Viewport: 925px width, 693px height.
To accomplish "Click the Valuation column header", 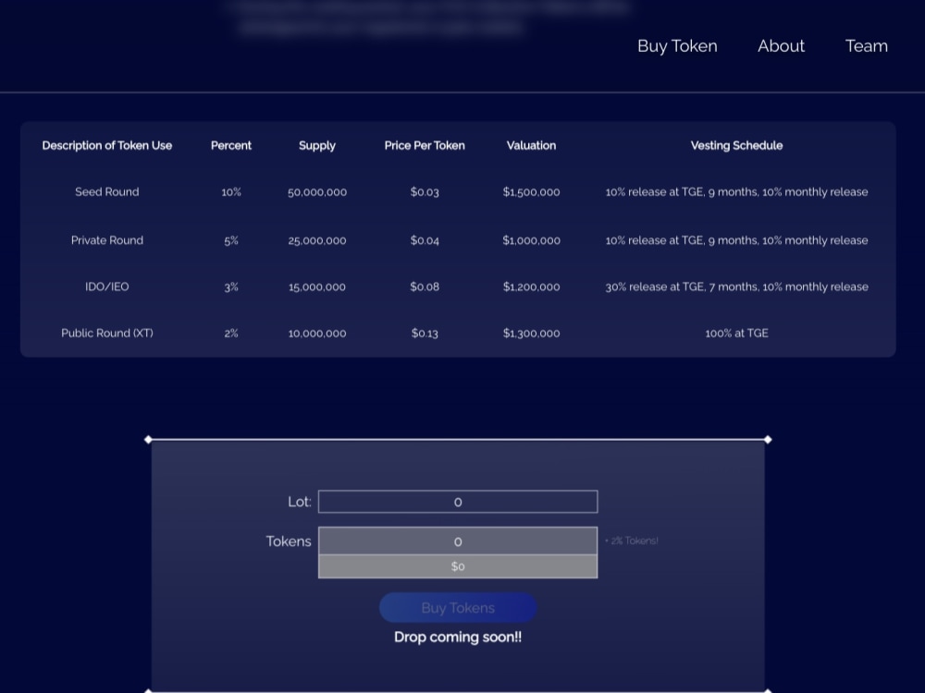I will coord(531,146).
